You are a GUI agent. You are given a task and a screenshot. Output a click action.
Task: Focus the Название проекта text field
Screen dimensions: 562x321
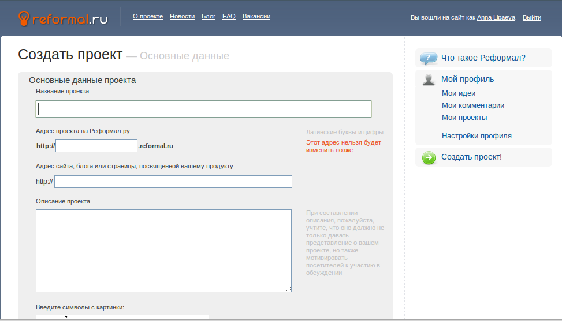pos(203,109)
